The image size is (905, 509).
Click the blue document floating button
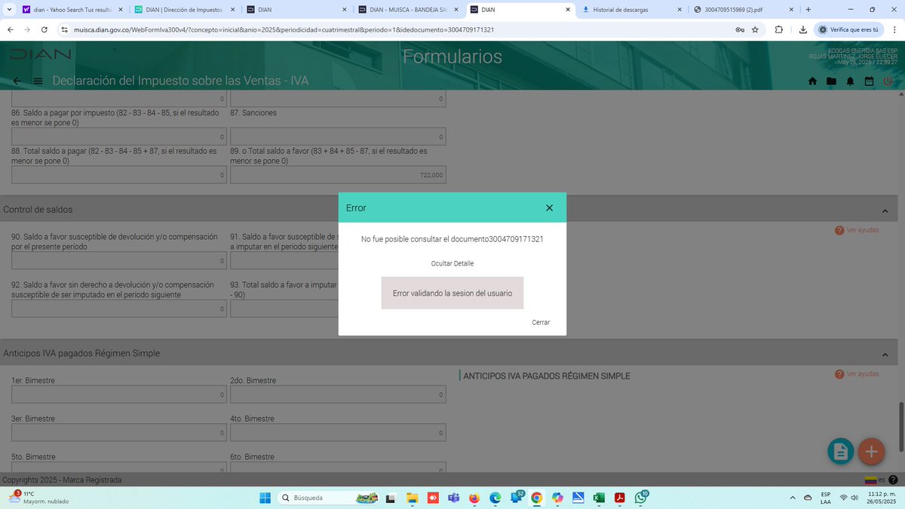841,451
